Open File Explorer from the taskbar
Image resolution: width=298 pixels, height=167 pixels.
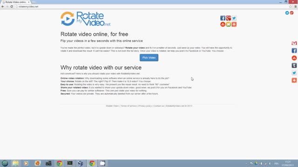pyautogui.click(x=15, y=163)
